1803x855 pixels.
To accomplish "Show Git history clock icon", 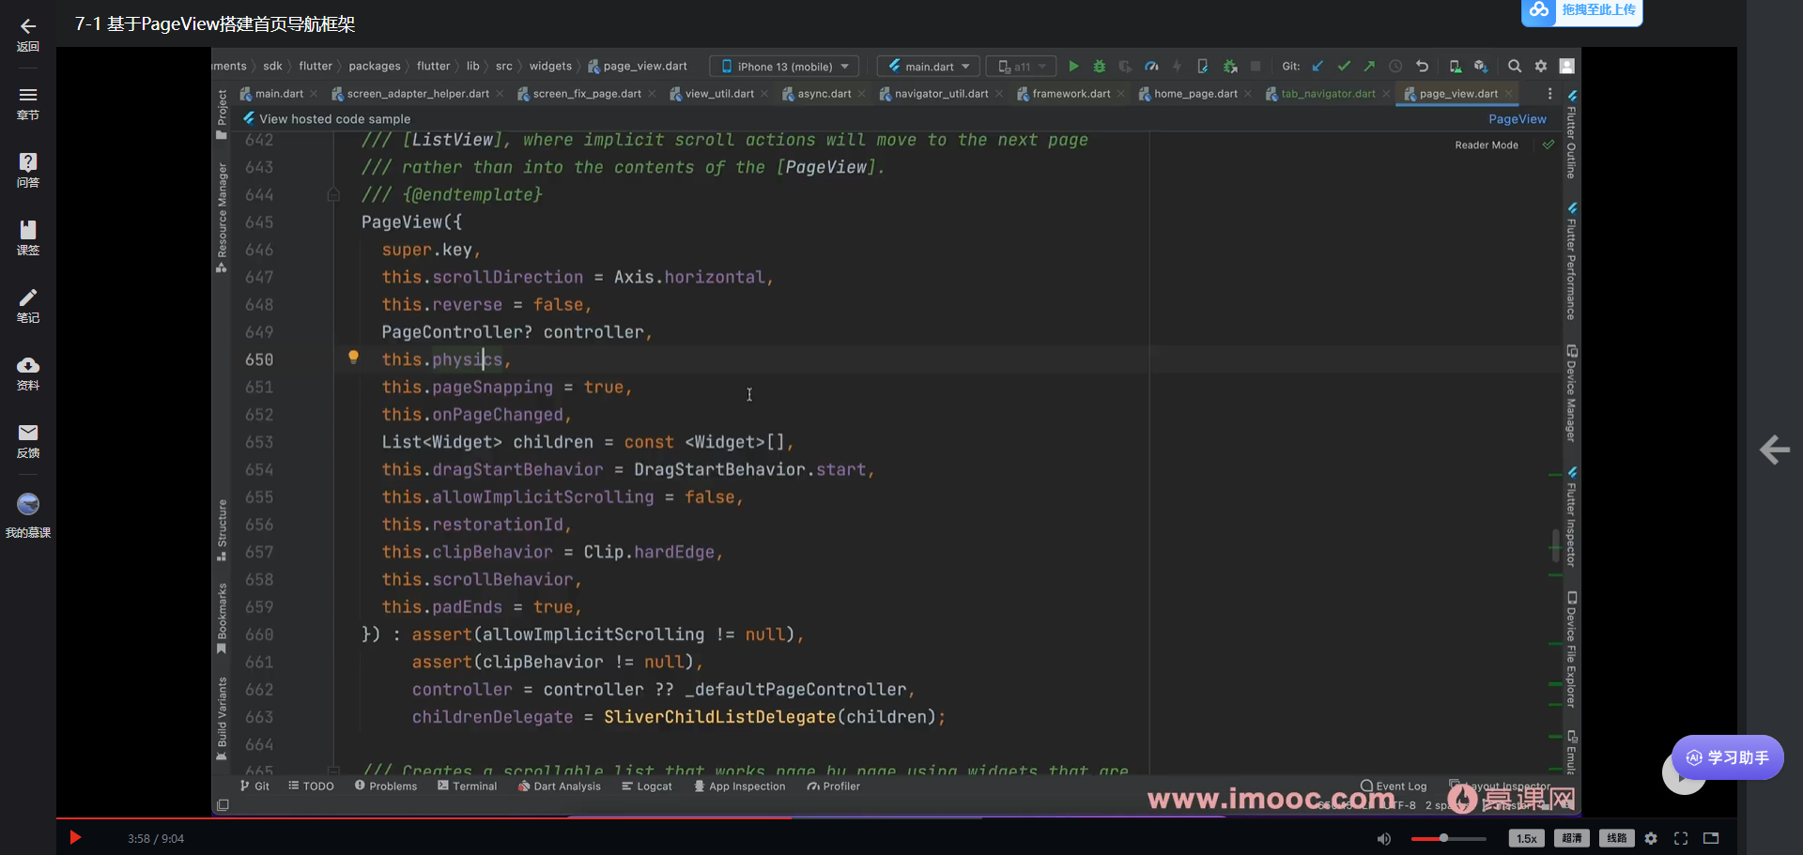I will [1395, 67].
